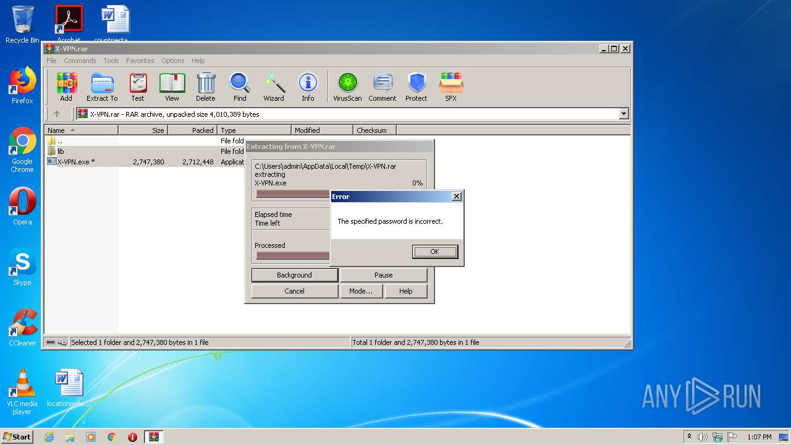Open VLC media player desktop shortcut
The width and height of the screenshot is (791, 445).
coord(22,392)
